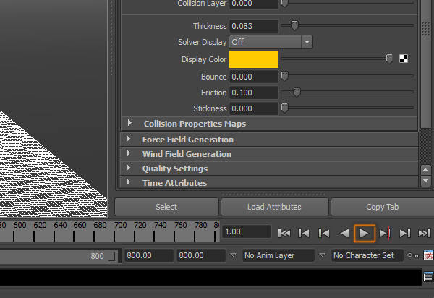Step back one frame
This screenshot has height=298, width=434.
(x=305, y=232)
